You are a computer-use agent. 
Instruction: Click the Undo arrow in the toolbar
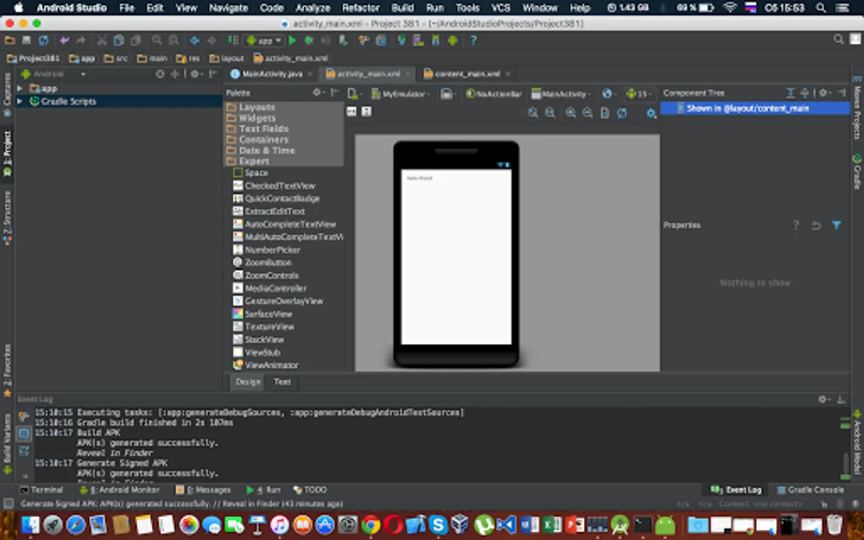click(x=64, y=40)
